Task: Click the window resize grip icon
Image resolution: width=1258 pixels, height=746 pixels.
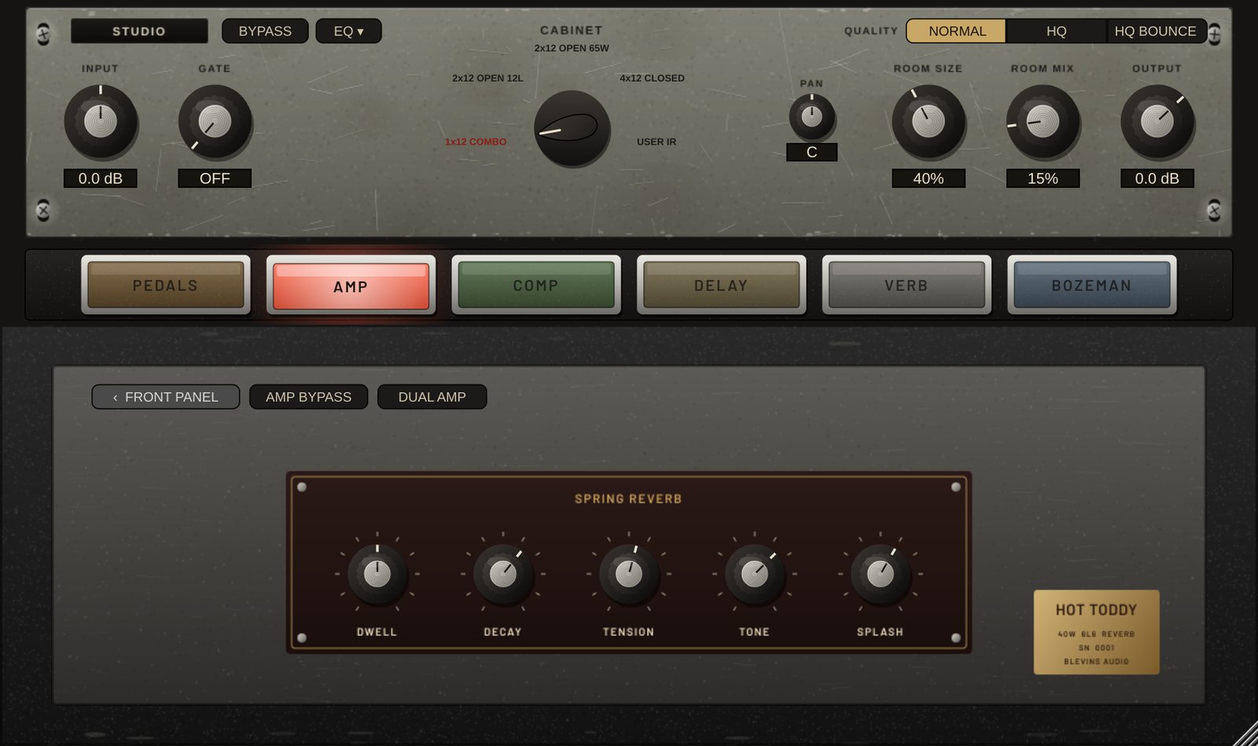Action: coord(1245,733)
